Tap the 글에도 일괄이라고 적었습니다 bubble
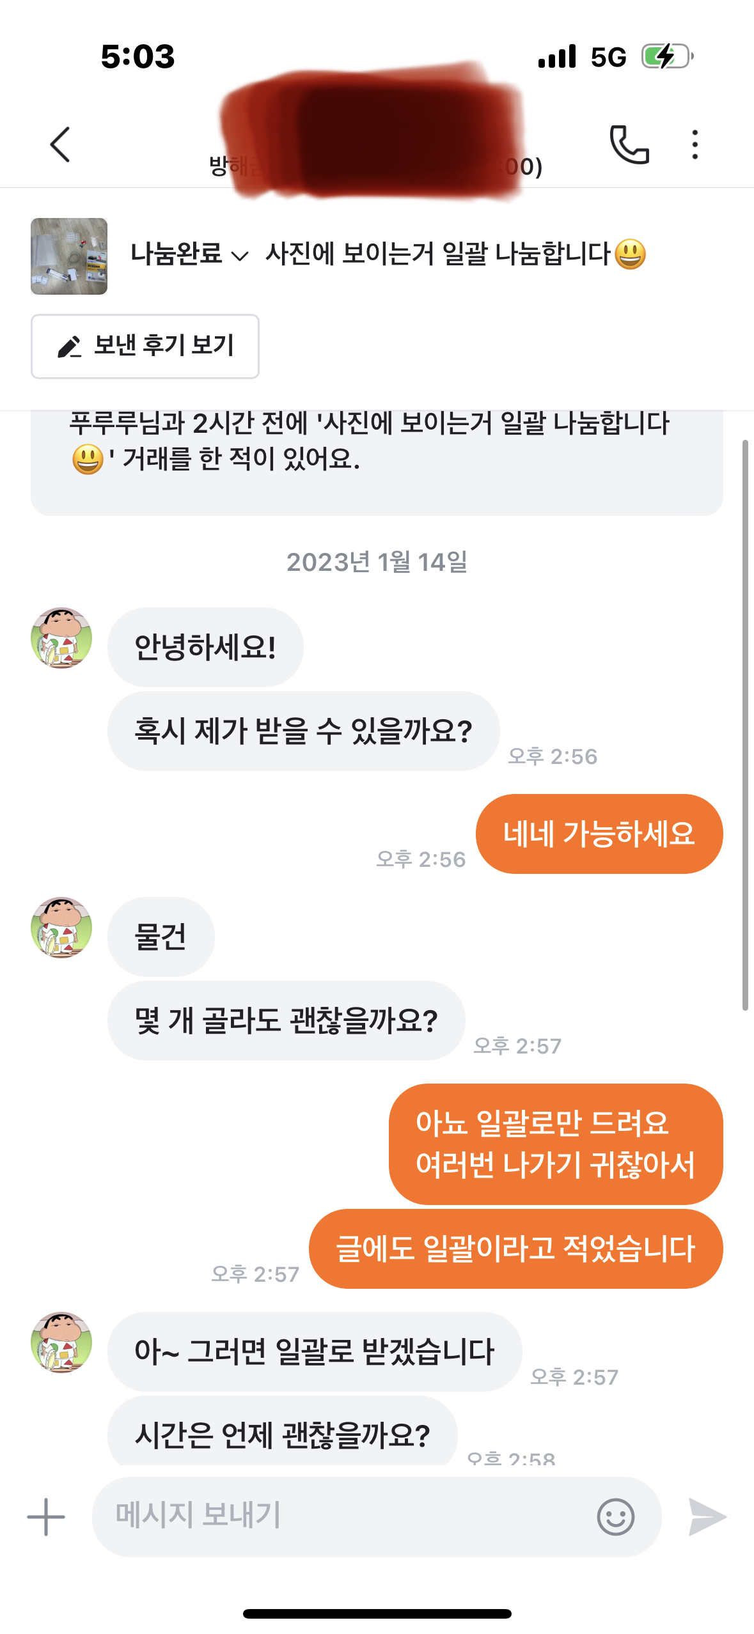754x1634 pixels. 515,1249
